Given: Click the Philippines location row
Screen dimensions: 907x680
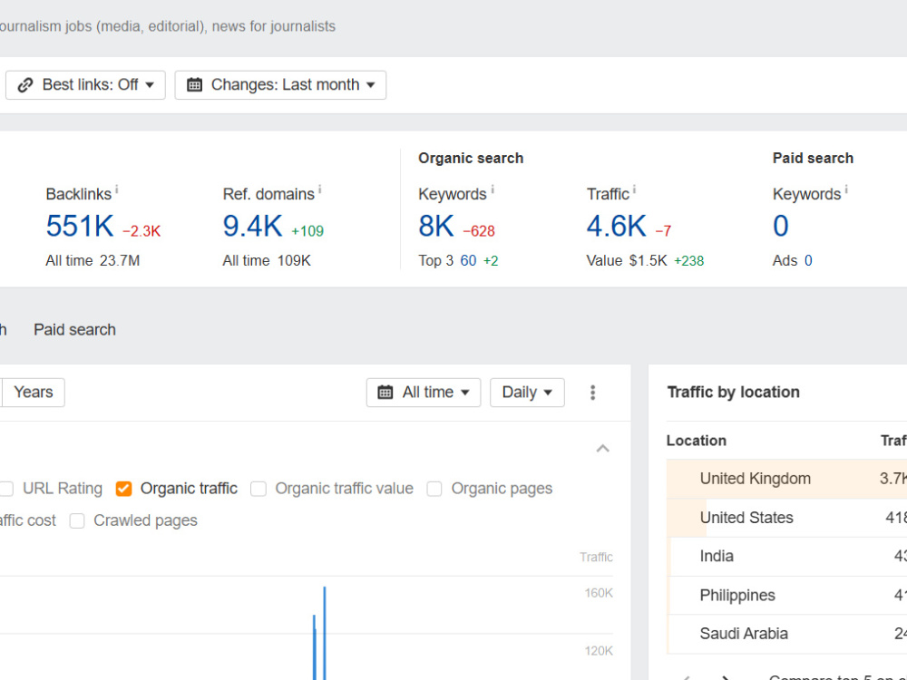Looking at the screenshot, I should (x=786, y=595).
